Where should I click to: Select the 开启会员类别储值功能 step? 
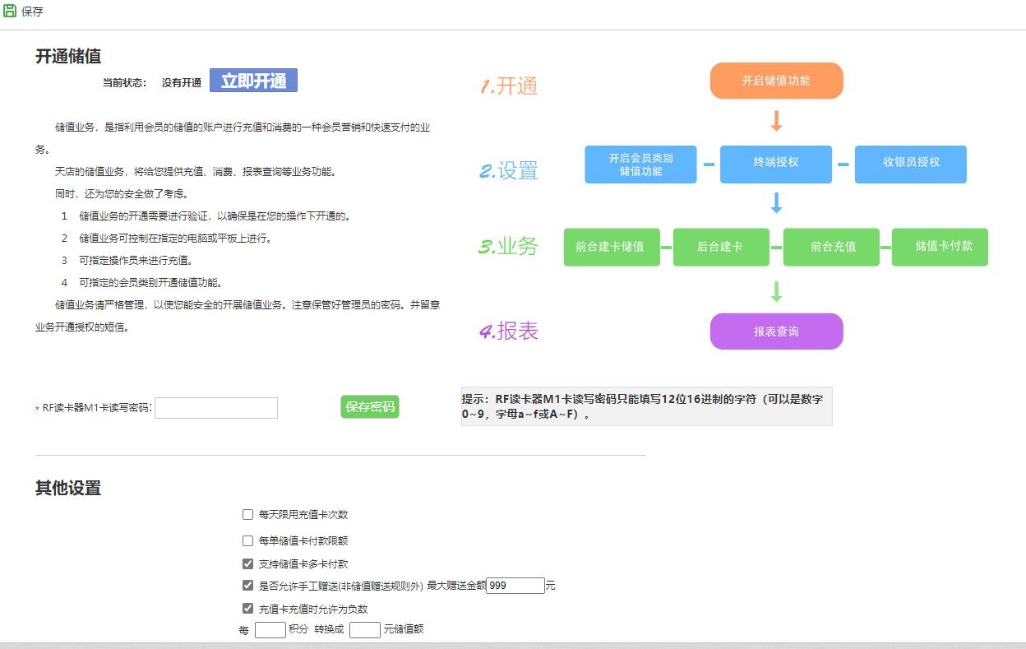[640, 164]
